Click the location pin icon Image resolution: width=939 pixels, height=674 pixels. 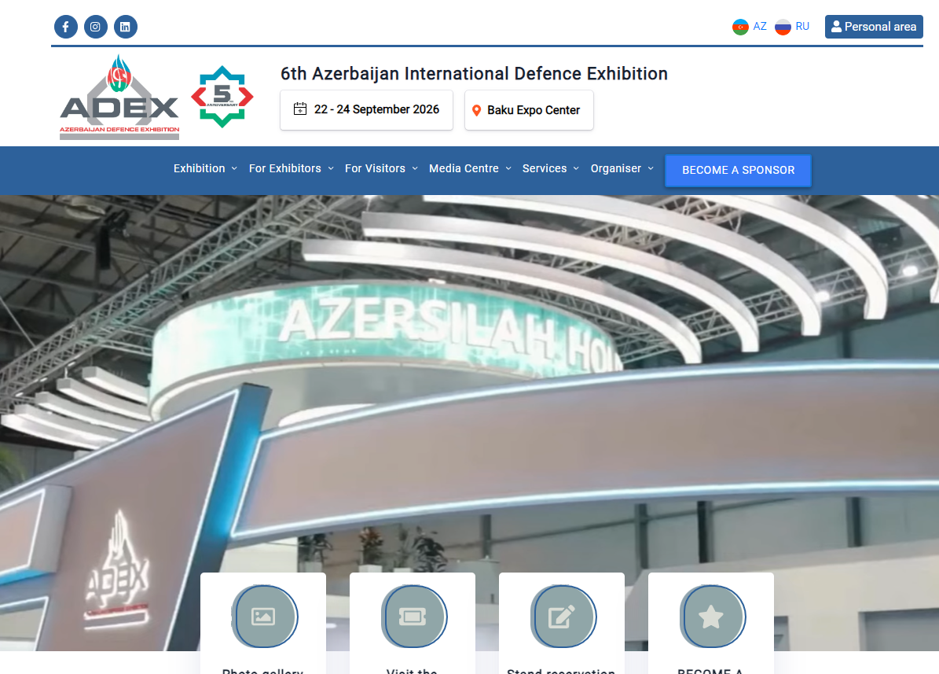click(x=477, y=110)
